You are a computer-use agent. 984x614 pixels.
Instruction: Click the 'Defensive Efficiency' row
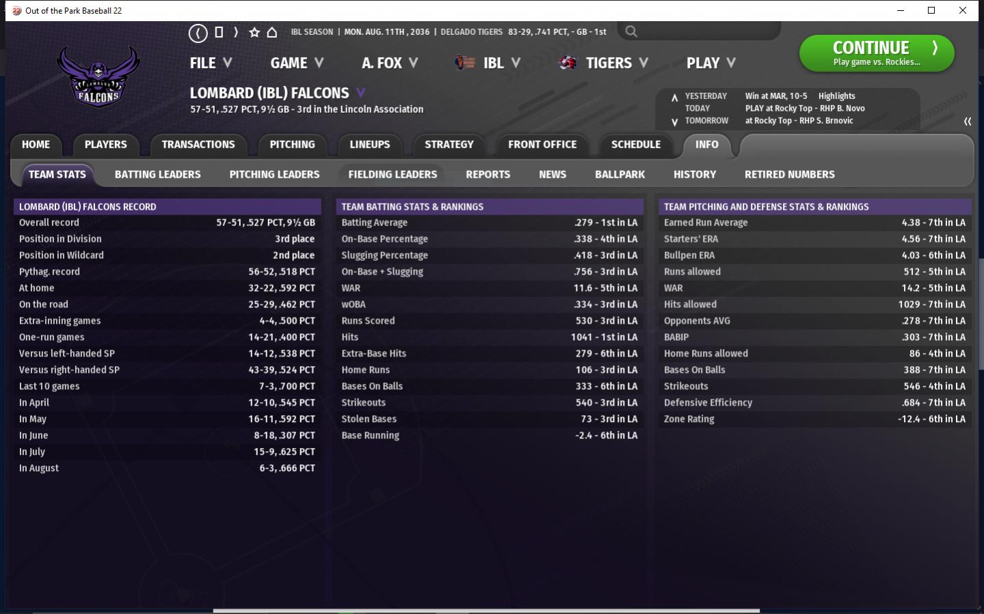coord(814,403)
